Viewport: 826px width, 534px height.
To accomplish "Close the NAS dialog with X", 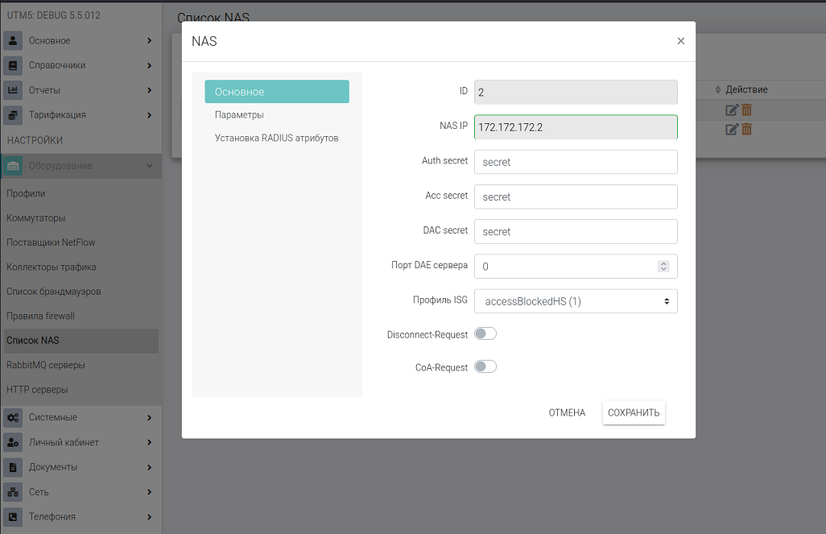I will click(x=680, y=41).
